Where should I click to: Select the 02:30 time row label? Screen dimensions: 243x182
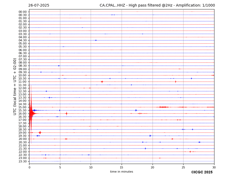(x=23, y=28)
